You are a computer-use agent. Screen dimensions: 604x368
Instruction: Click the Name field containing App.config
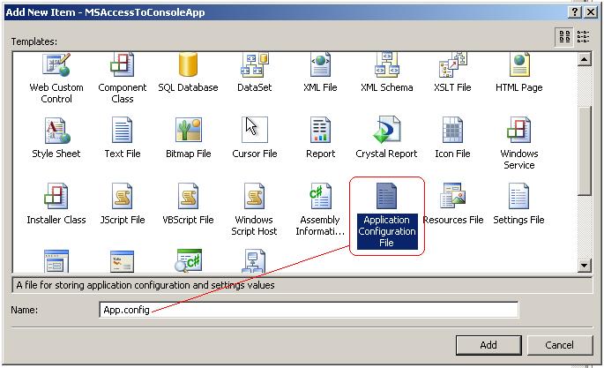tap(309, 311)
